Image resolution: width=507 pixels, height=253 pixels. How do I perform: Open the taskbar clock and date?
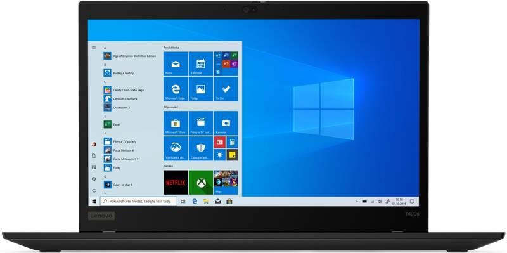coord(399,201)
